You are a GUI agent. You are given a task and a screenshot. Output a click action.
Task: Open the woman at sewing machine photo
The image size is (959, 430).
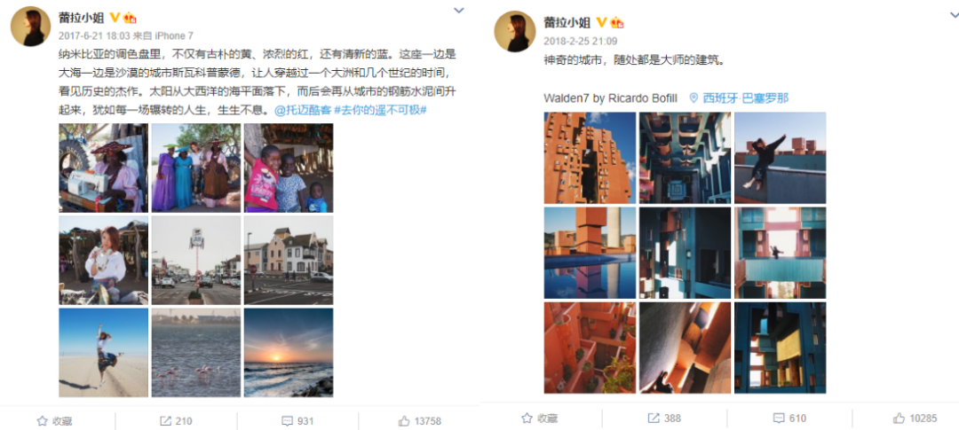coord(103,168)
